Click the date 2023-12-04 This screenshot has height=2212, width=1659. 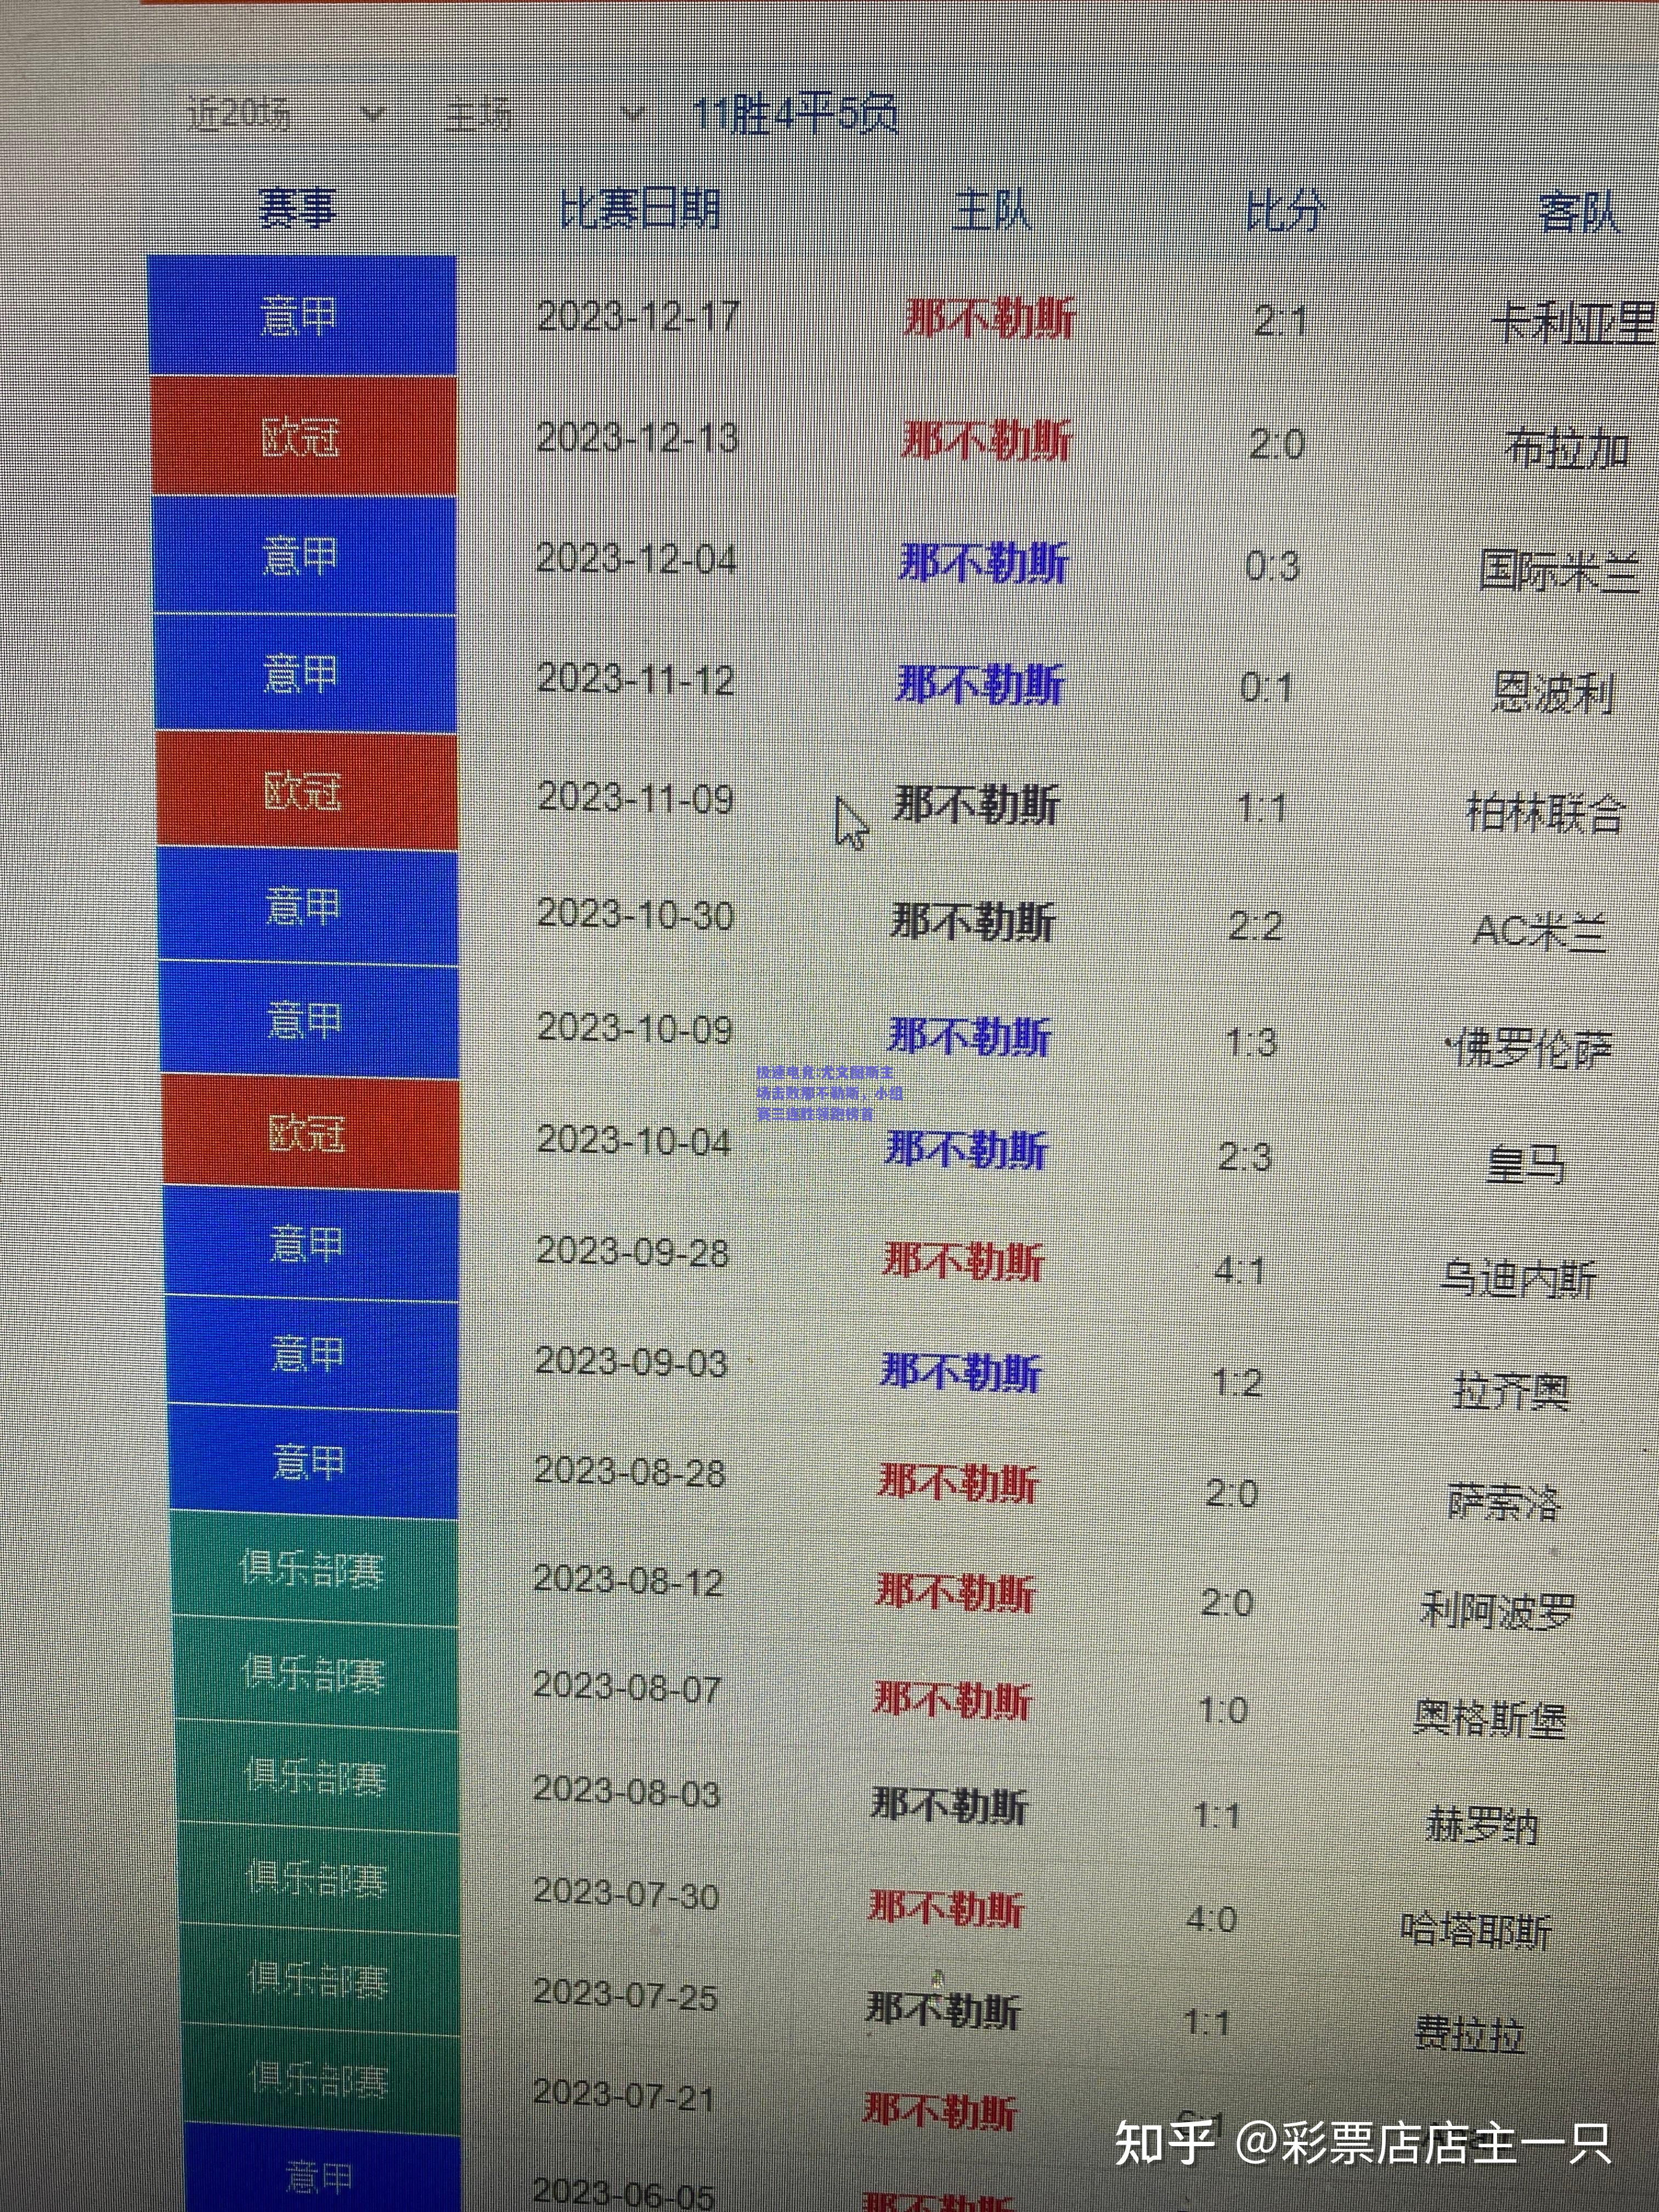(636, 558)
